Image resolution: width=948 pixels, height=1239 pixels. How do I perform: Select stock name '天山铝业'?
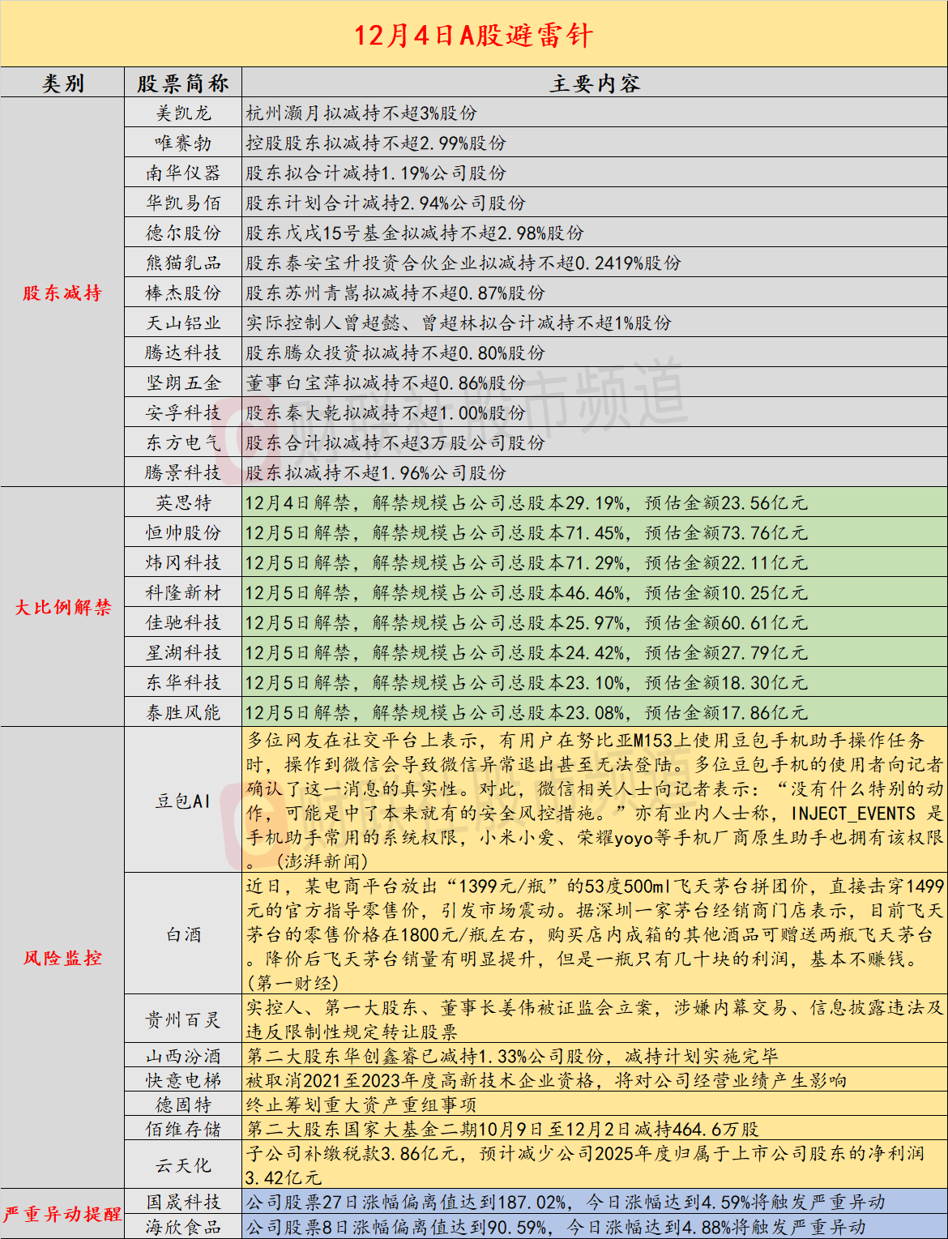pos(183,323)
